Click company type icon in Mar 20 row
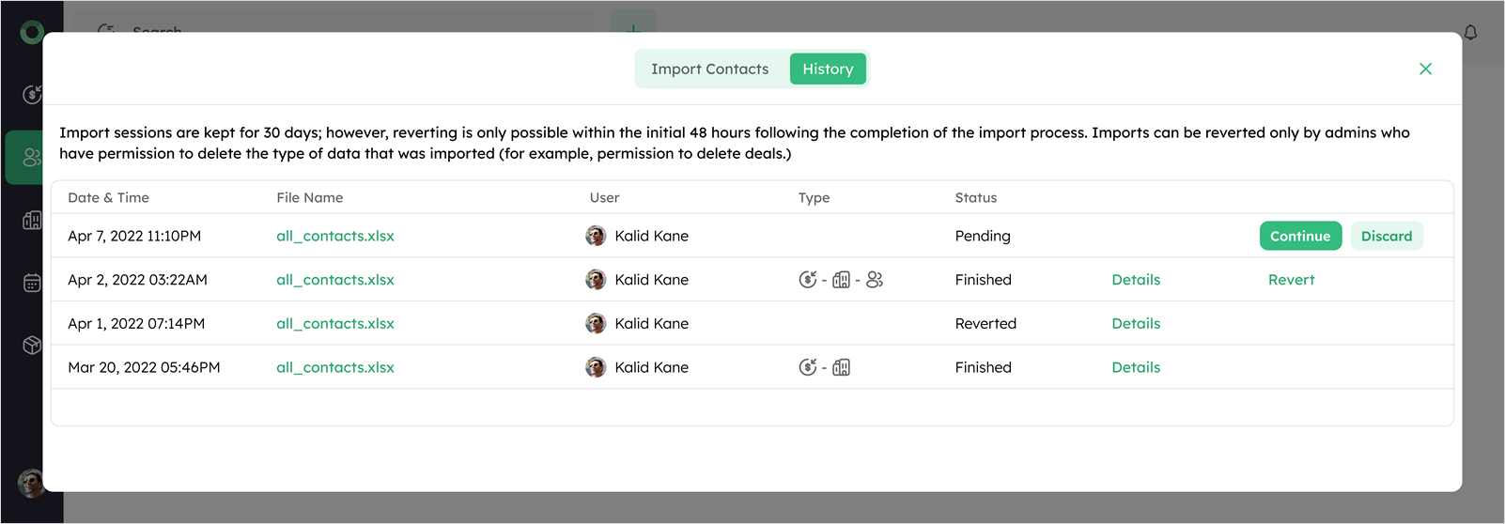 coord(841,367)
